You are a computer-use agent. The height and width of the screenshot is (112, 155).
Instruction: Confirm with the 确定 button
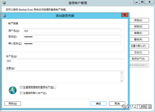[x=98, y=103]
